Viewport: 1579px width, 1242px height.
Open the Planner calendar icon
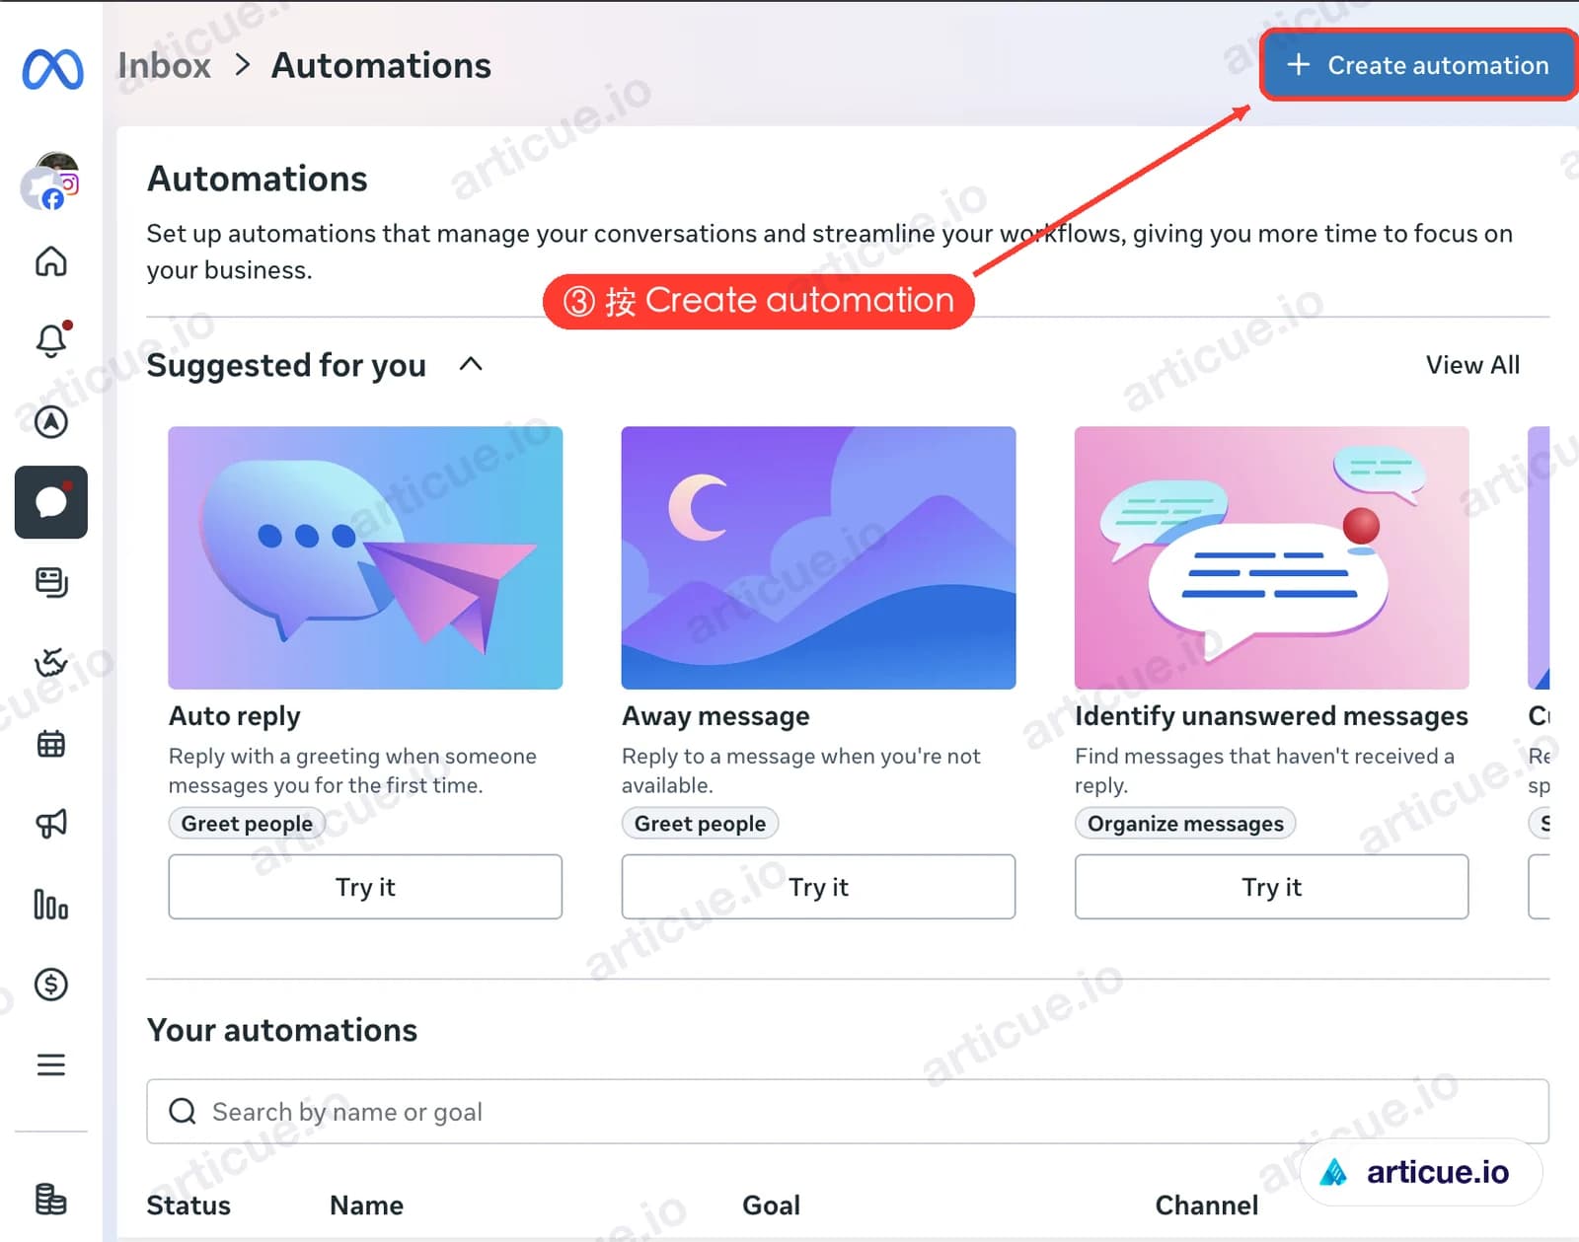tap(51, 744)
